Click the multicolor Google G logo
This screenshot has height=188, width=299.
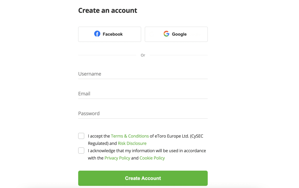pyautogui.click(x=166, y=34)
